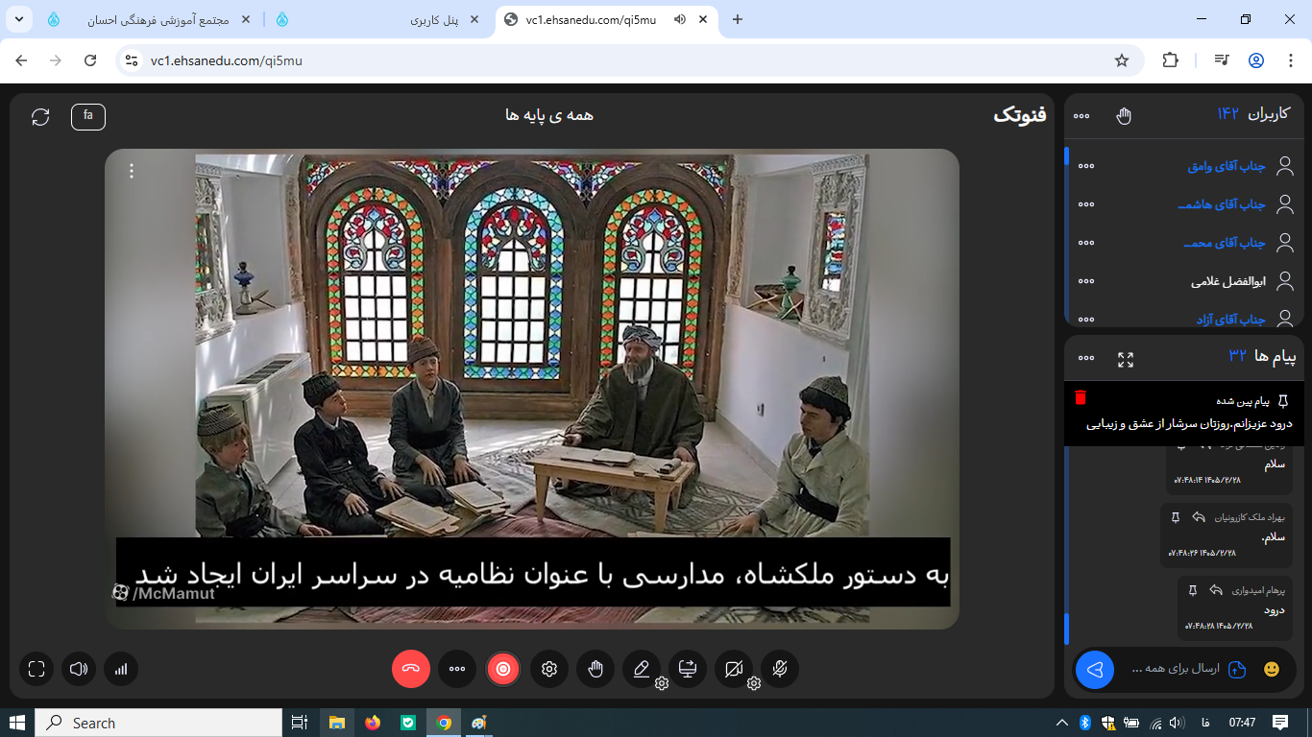This screenshot has width=1312, height=737.
Task: Open raised hands list in users panel
Action: click(x=1124, y=116)
